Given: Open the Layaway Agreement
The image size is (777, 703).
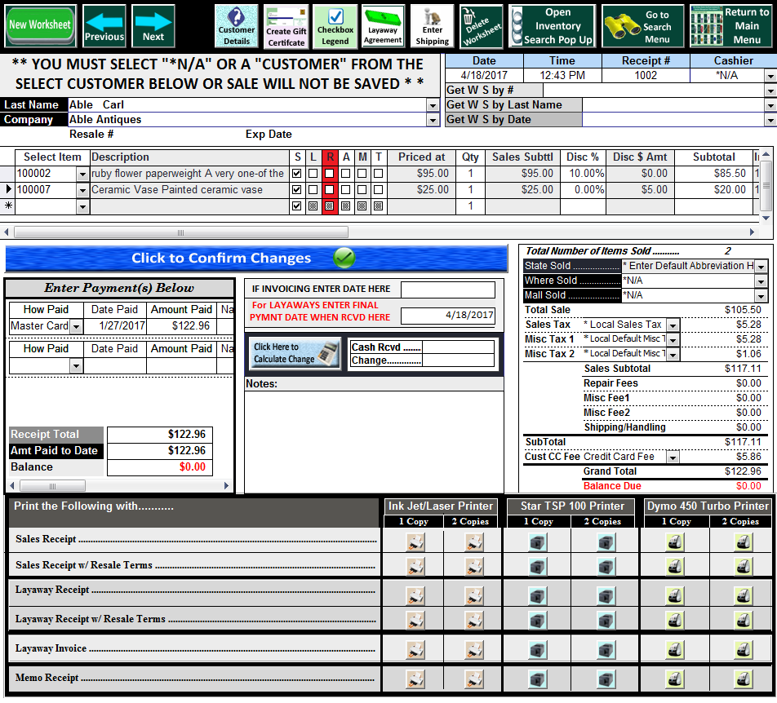Looking at the screenshot, I should pos(383,26).
